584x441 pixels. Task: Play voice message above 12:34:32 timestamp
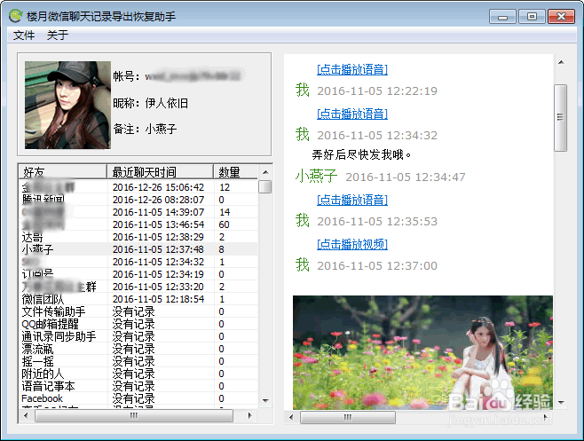coord(352,114)
